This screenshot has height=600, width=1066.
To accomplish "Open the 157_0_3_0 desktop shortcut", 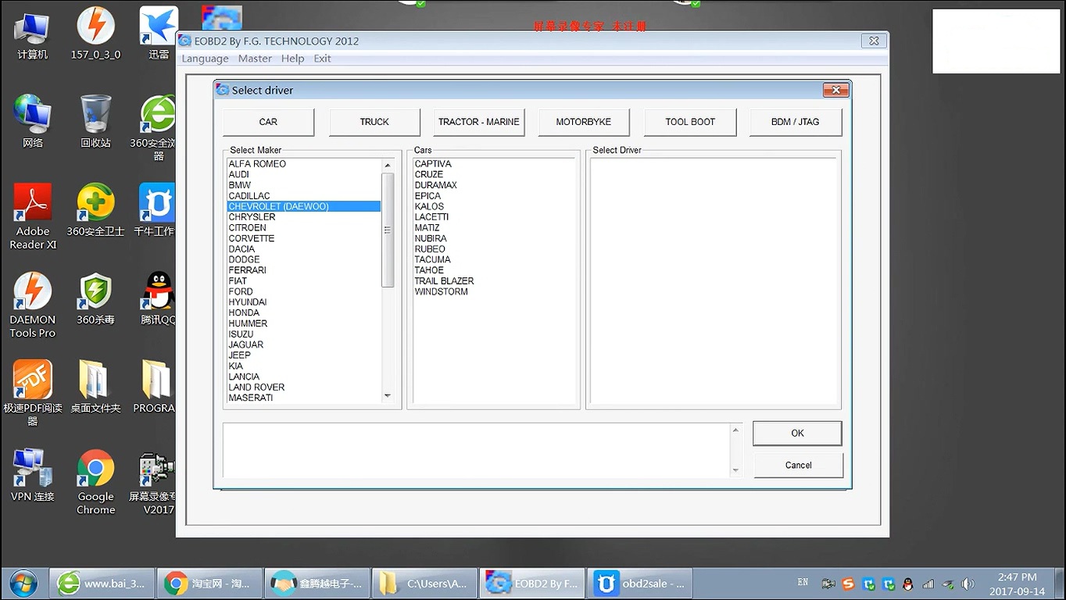I will click(95, 34).
